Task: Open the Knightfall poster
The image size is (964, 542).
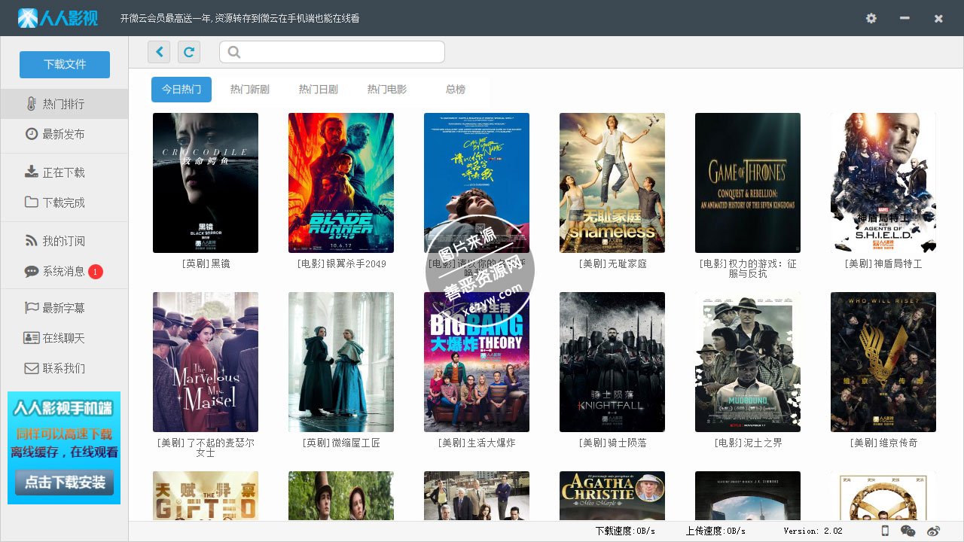Action: [x=612, y=362]
